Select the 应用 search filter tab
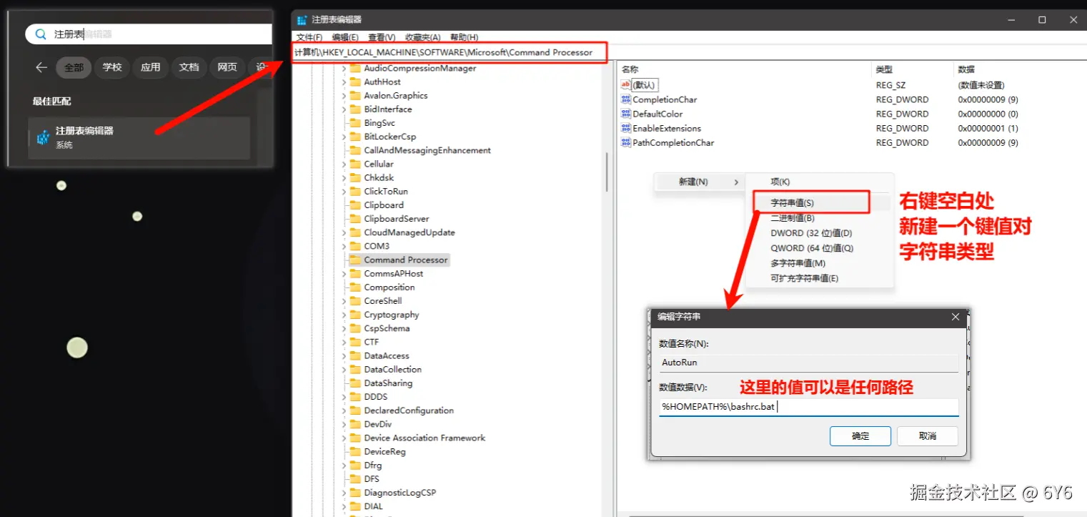Image resolution: width=1087 pixels, height=517 pixels. [x=151, y=67]
